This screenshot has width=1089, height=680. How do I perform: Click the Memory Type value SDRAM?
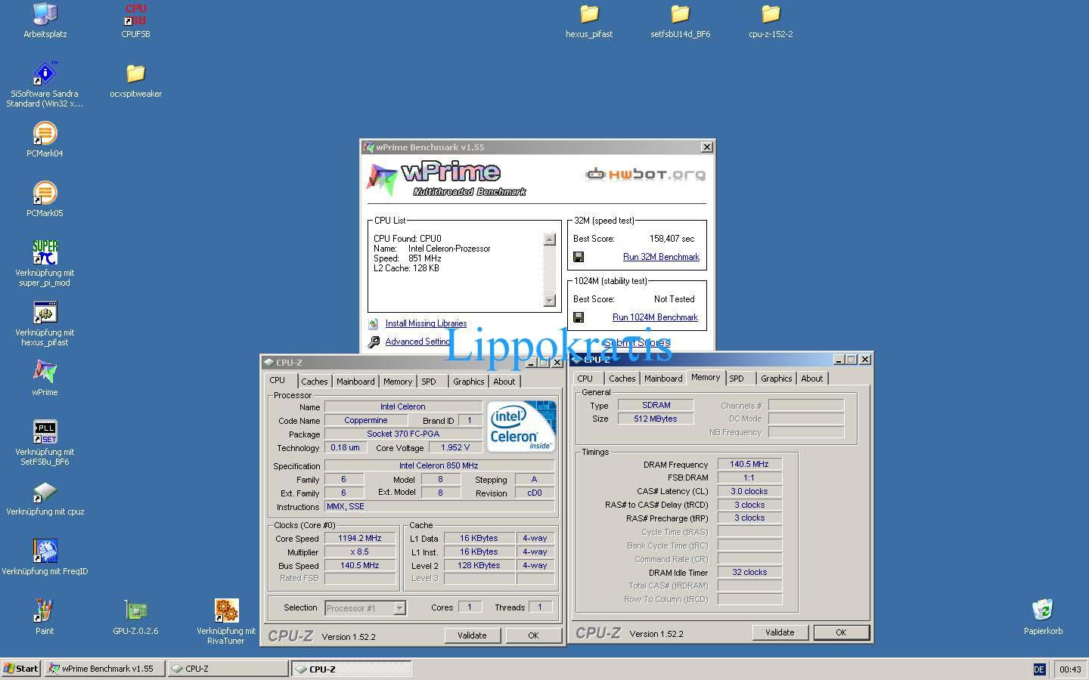[656, 406]
